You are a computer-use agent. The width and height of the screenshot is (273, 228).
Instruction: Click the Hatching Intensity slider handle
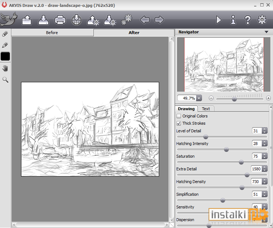click(x=226, y=149)
